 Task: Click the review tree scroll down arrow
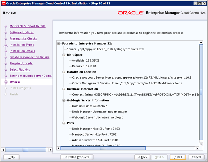pos(201,144)
